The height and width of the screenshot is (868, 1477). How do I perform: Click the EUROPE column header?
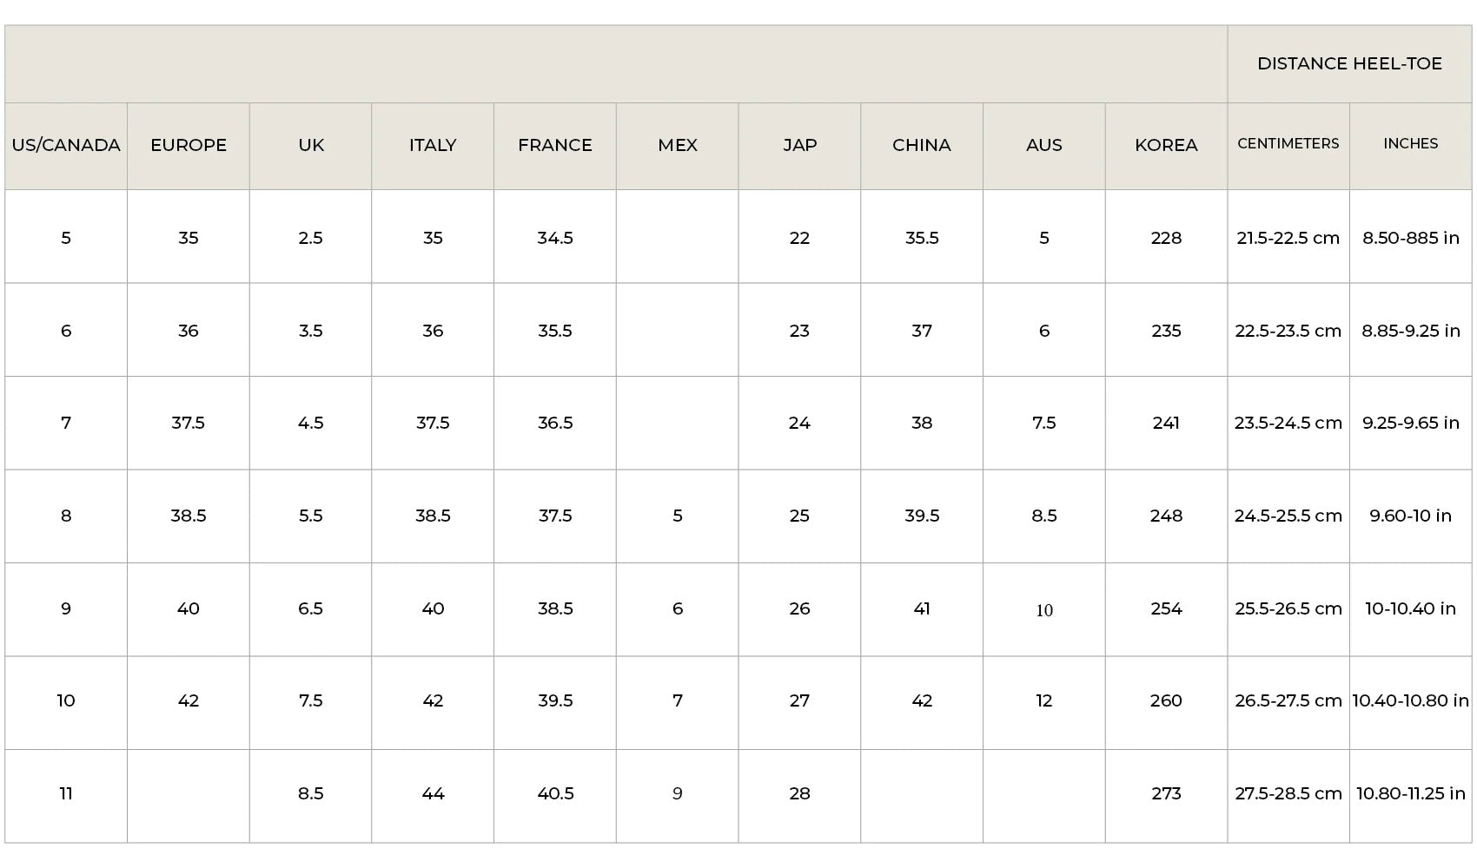coord(189,145)
